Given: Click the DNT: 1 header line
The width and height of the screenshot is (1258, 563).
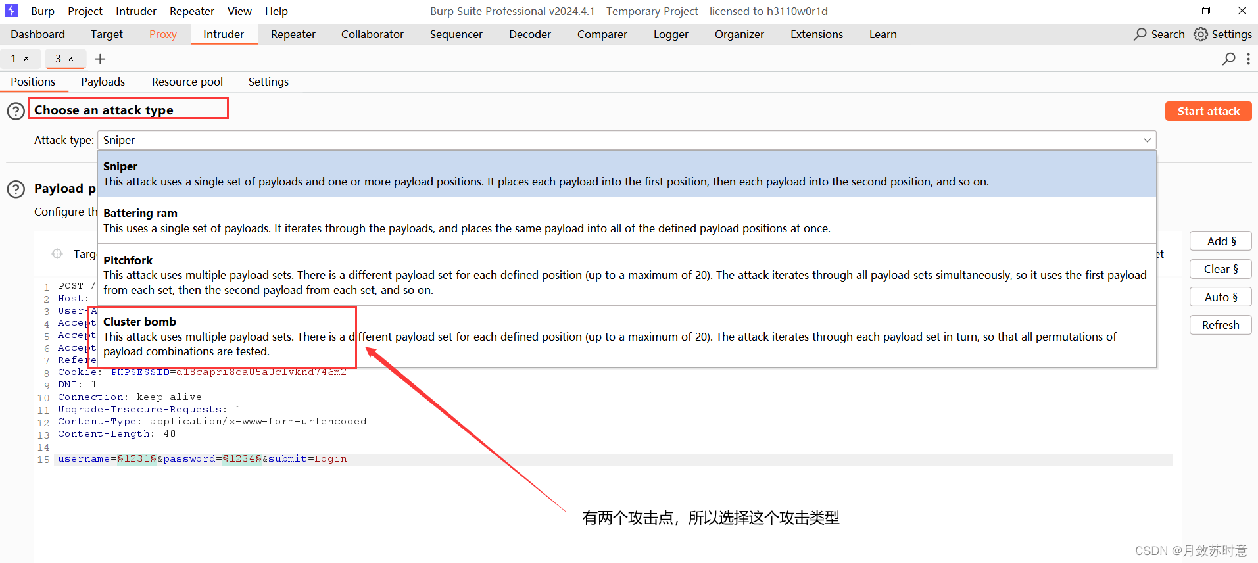Looking at the screenshot, I should [78, 385].
